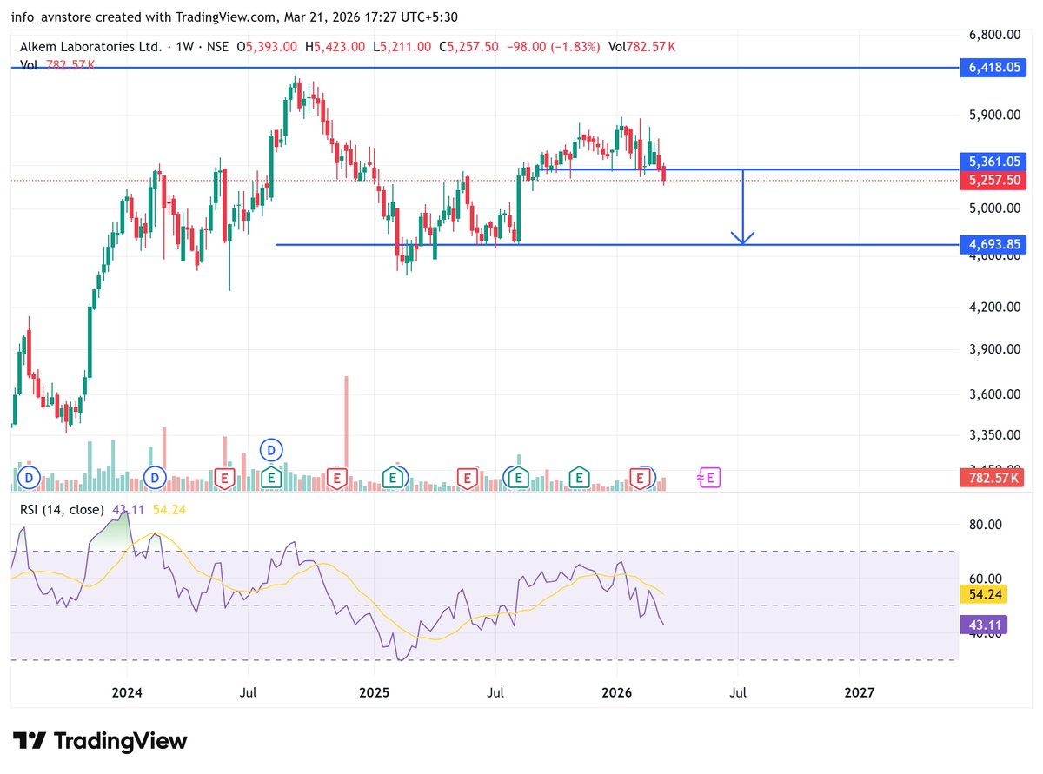Open the red earnings E marker before Jul 2024
The width and height of the screenshot is (1043, 774).
click(x=225, y=477)
